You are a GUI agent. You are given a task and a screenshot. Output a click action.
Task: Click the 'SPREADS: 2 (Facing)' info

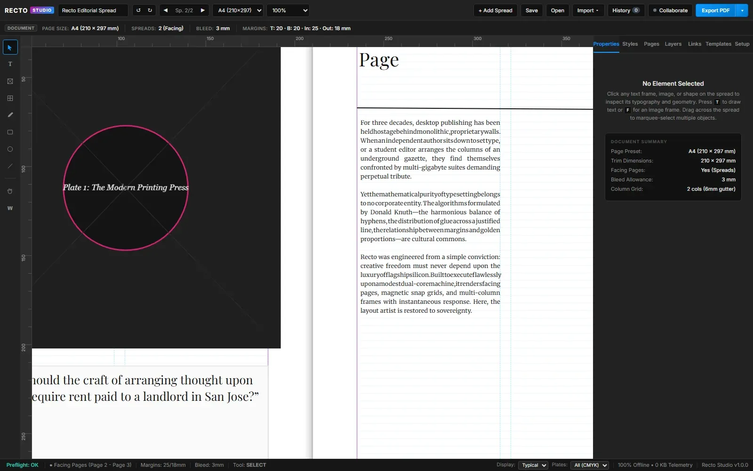(x=157, y=28)
